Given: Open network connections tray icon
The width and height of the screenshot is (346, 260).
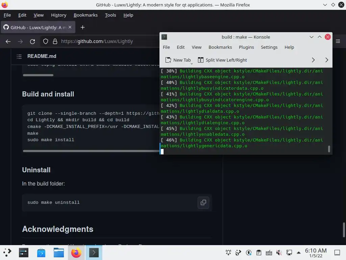Looking at the screenshot, I should (289, 253).
